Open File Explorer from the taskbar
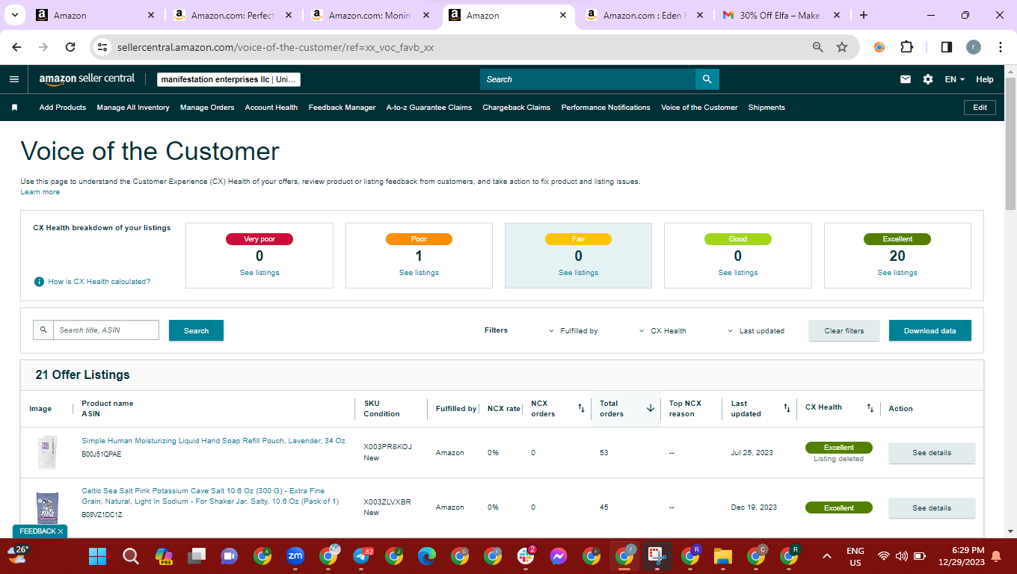The width and height of the screenshot is (1017, 574). 723,556
